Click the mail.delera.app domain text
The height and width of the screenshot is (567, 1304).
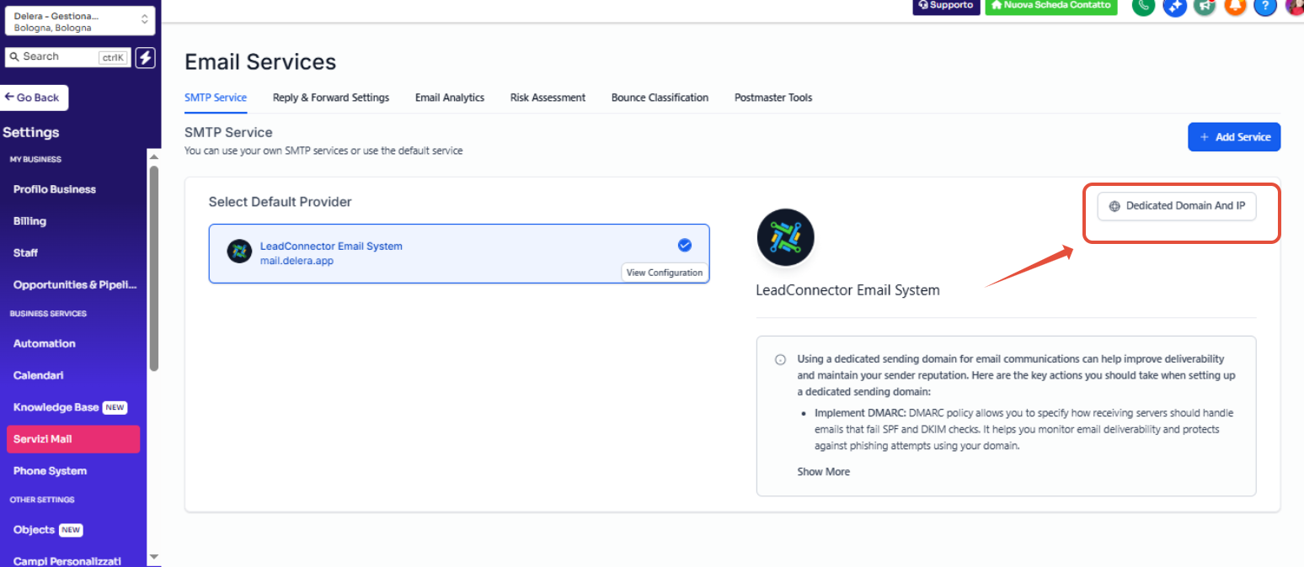coord(298,261)
